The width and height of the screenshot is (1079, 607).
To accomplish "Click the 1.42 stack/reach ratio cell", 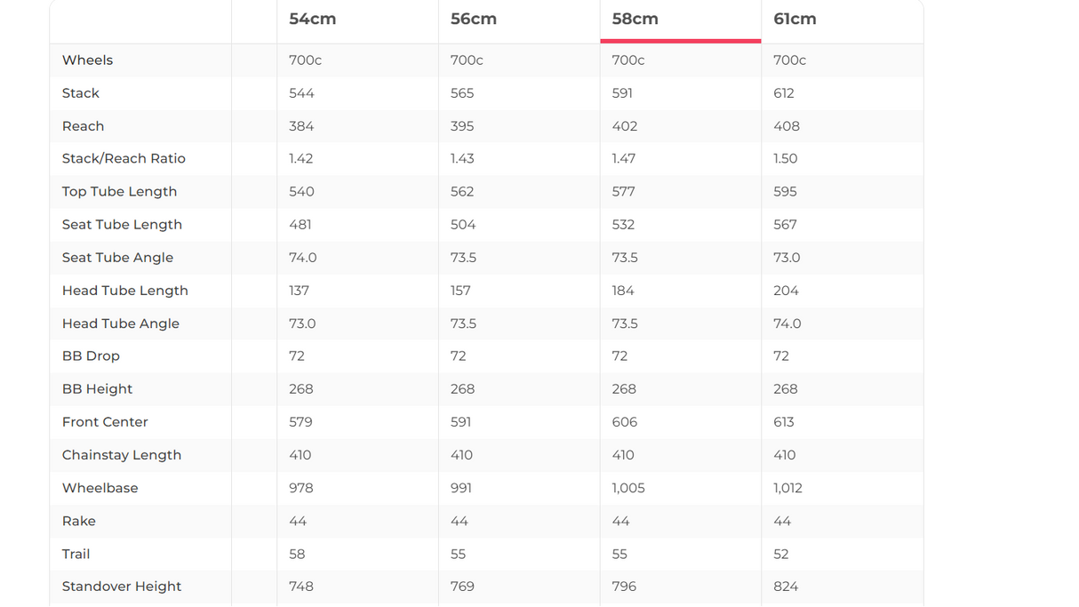I will click(x=300, y=159).
